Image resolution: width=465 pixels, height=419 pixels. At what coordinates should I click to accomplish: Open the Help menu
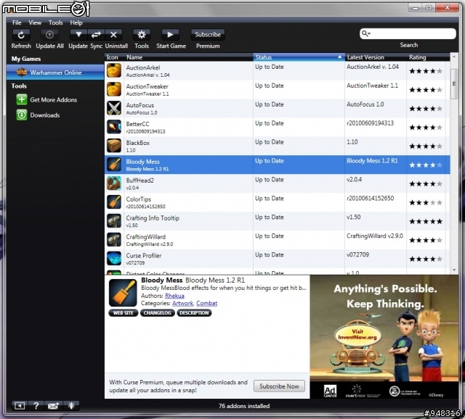pos(76,22)
